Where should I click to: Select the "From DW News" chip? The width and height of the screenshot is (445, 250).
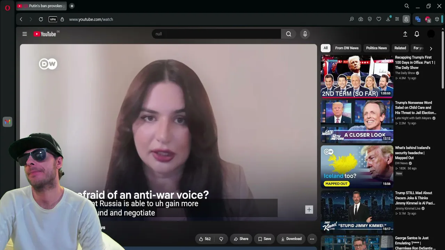point(347,48)
